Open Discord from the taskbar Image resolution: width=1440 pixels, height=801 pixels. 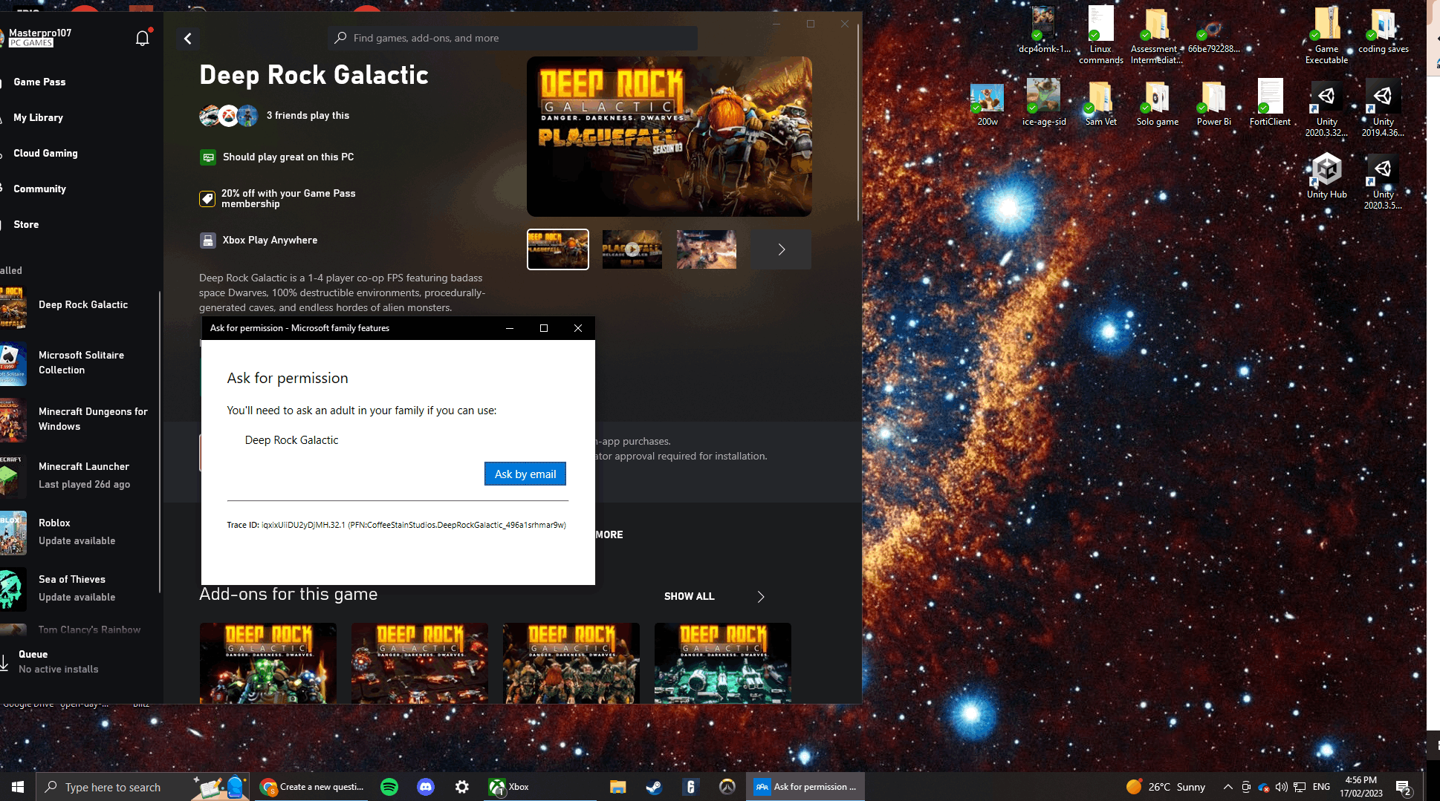(426, 787)
